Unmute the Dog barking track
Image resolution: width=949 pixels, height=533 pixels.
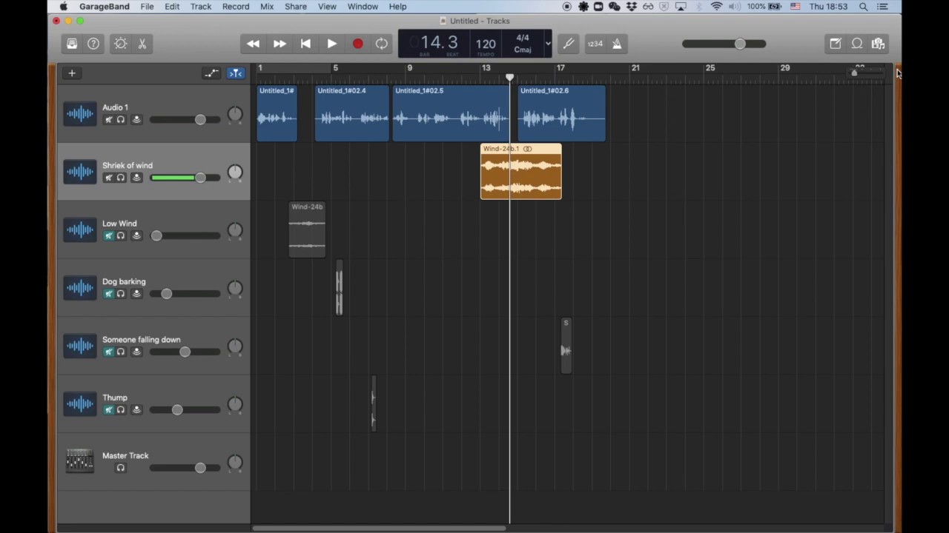click(108, 294)
